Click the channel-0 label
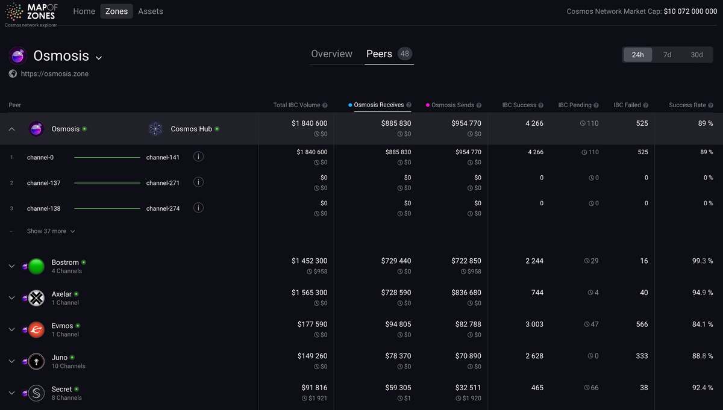The image size is (723, 410). coord(40,158)
